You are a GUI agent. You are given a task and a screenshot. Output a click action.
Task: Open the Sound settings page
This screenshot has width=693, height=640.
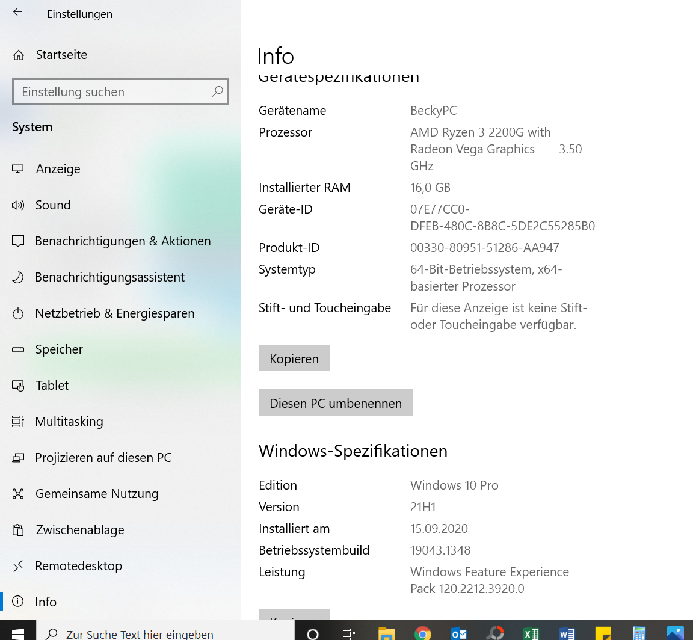click(120, 205)
